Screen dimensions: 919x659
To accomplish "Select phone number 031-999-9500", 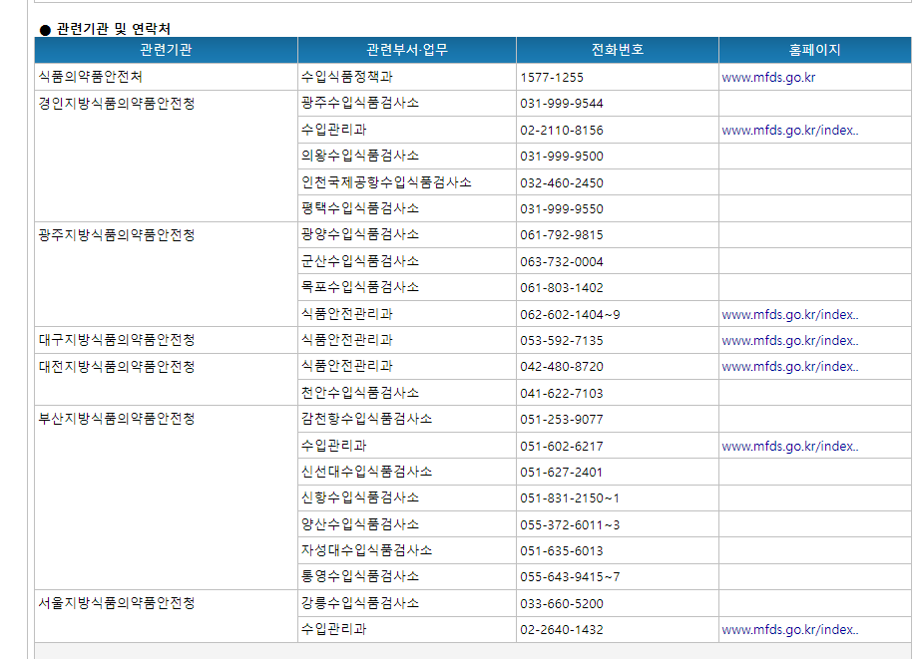I will tap(562, 157).
